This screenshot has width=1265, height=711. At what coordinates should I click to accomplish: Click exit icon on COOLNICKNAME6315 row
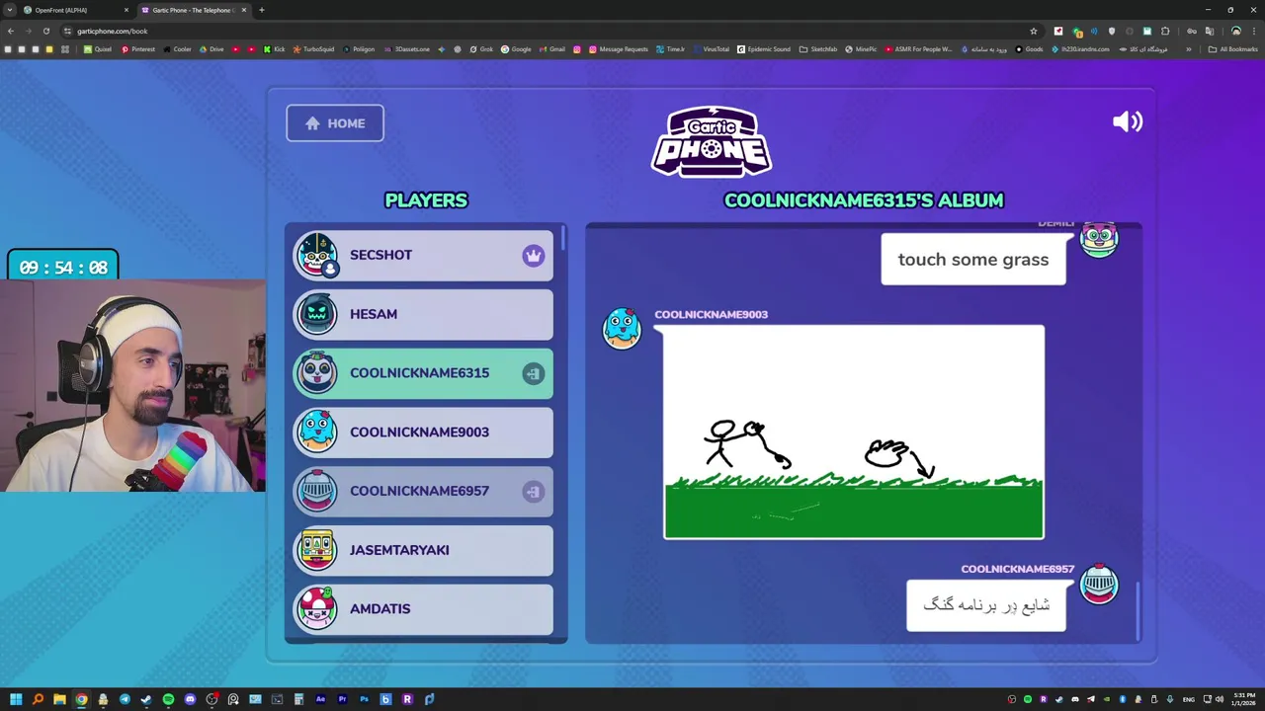pyautogui.click(x=534, y=373)
